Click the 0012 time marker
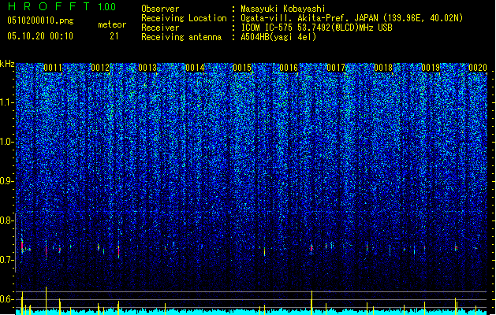Image resolution: width=496 pixels, height=315 pixels. pos(100,68)
